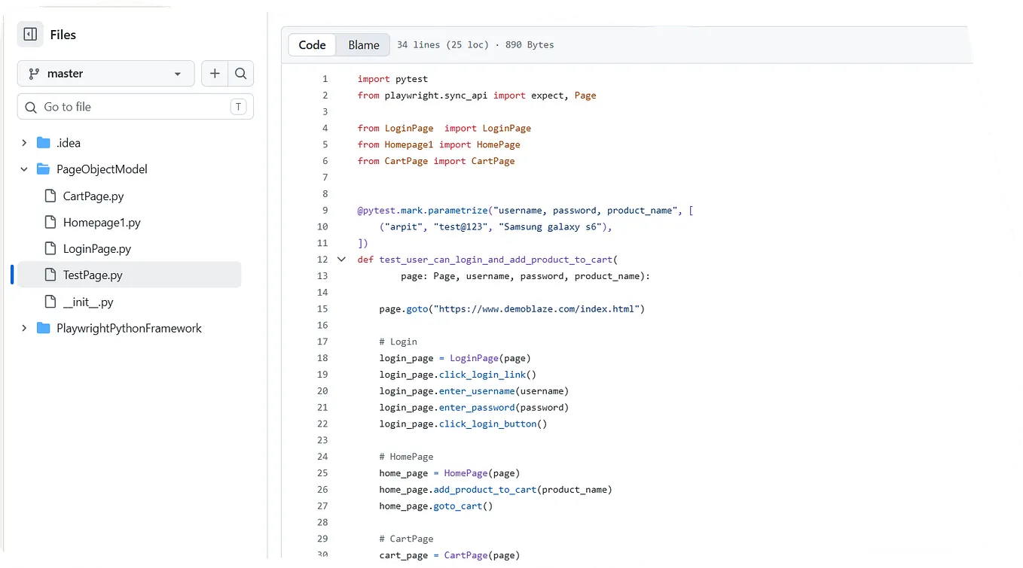This screenshot has height=568, width=1023.
Task: Click the Files panel heading
Action: [63, 35]
